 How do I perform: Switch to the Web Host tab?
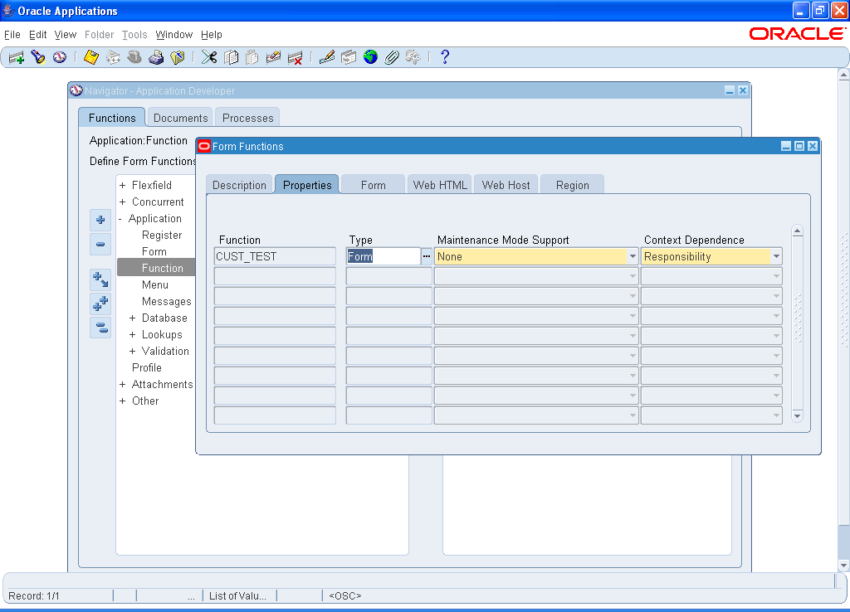pos(506,185)
